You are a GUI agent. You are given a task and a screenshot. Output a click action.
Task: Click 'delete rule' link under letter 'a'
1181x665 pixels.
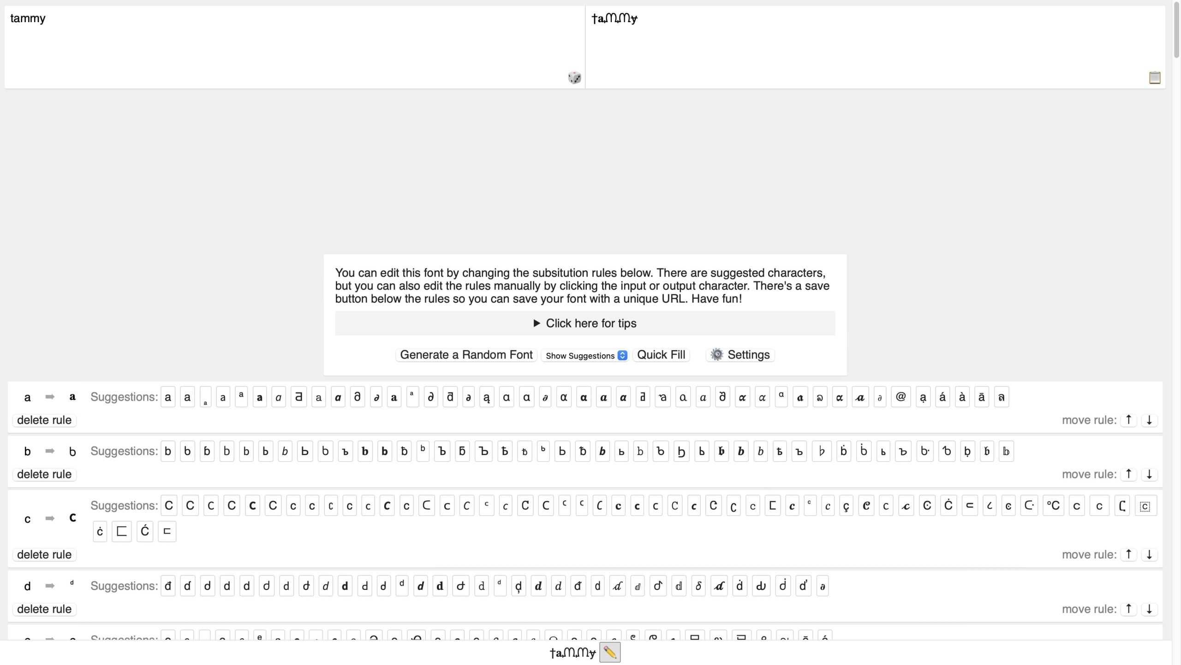tap(44, 419)
